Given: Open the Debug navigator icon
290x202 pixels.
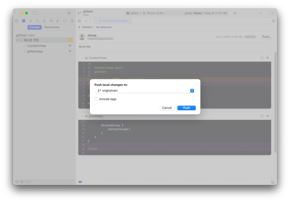Looking at the screenshot, I should tap(58, 21).
